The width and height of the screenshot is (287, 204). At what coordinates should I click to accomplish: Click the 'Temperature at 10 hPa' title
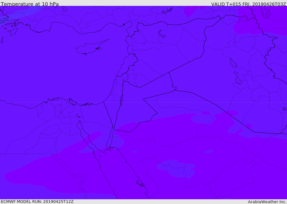coord(30,4)
